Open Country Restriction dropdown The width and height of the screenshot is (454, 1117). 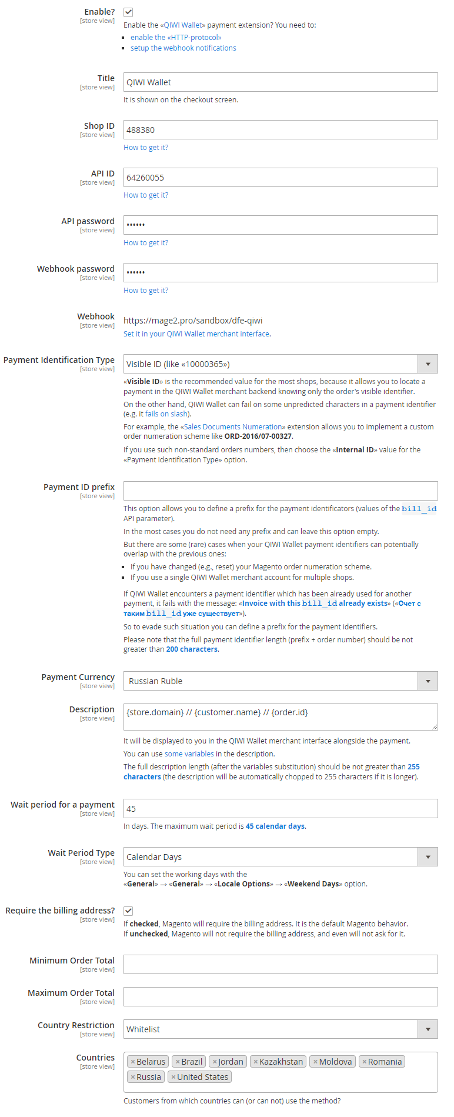tap(281, 1029)
